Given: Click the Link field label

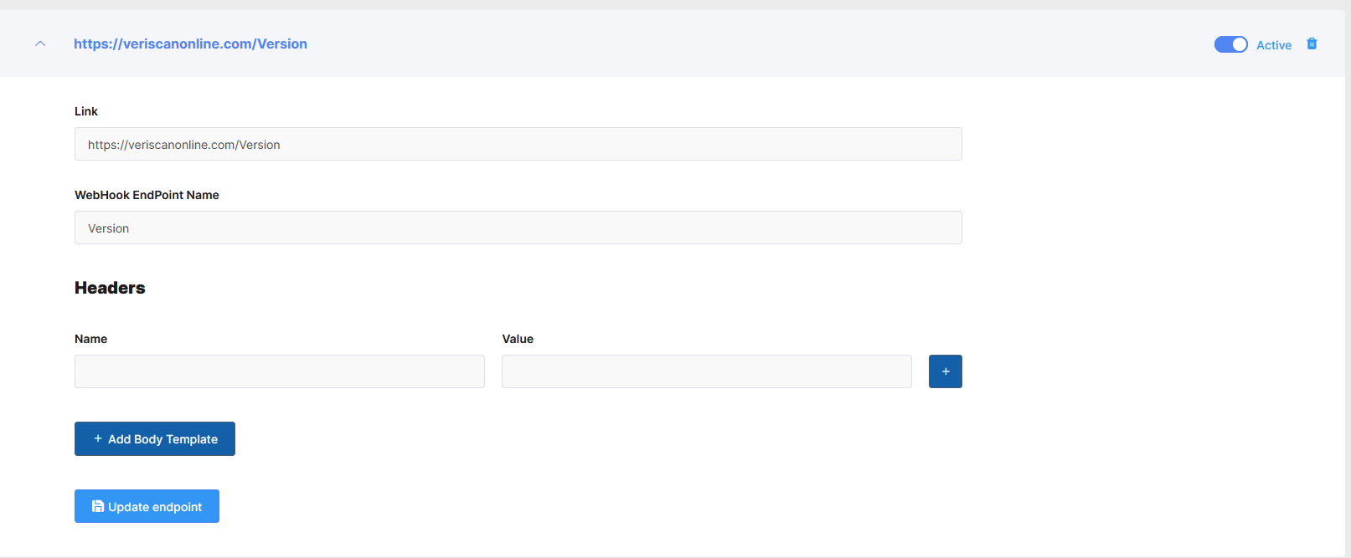Looking at the screenshot, I should pos(86,111).
